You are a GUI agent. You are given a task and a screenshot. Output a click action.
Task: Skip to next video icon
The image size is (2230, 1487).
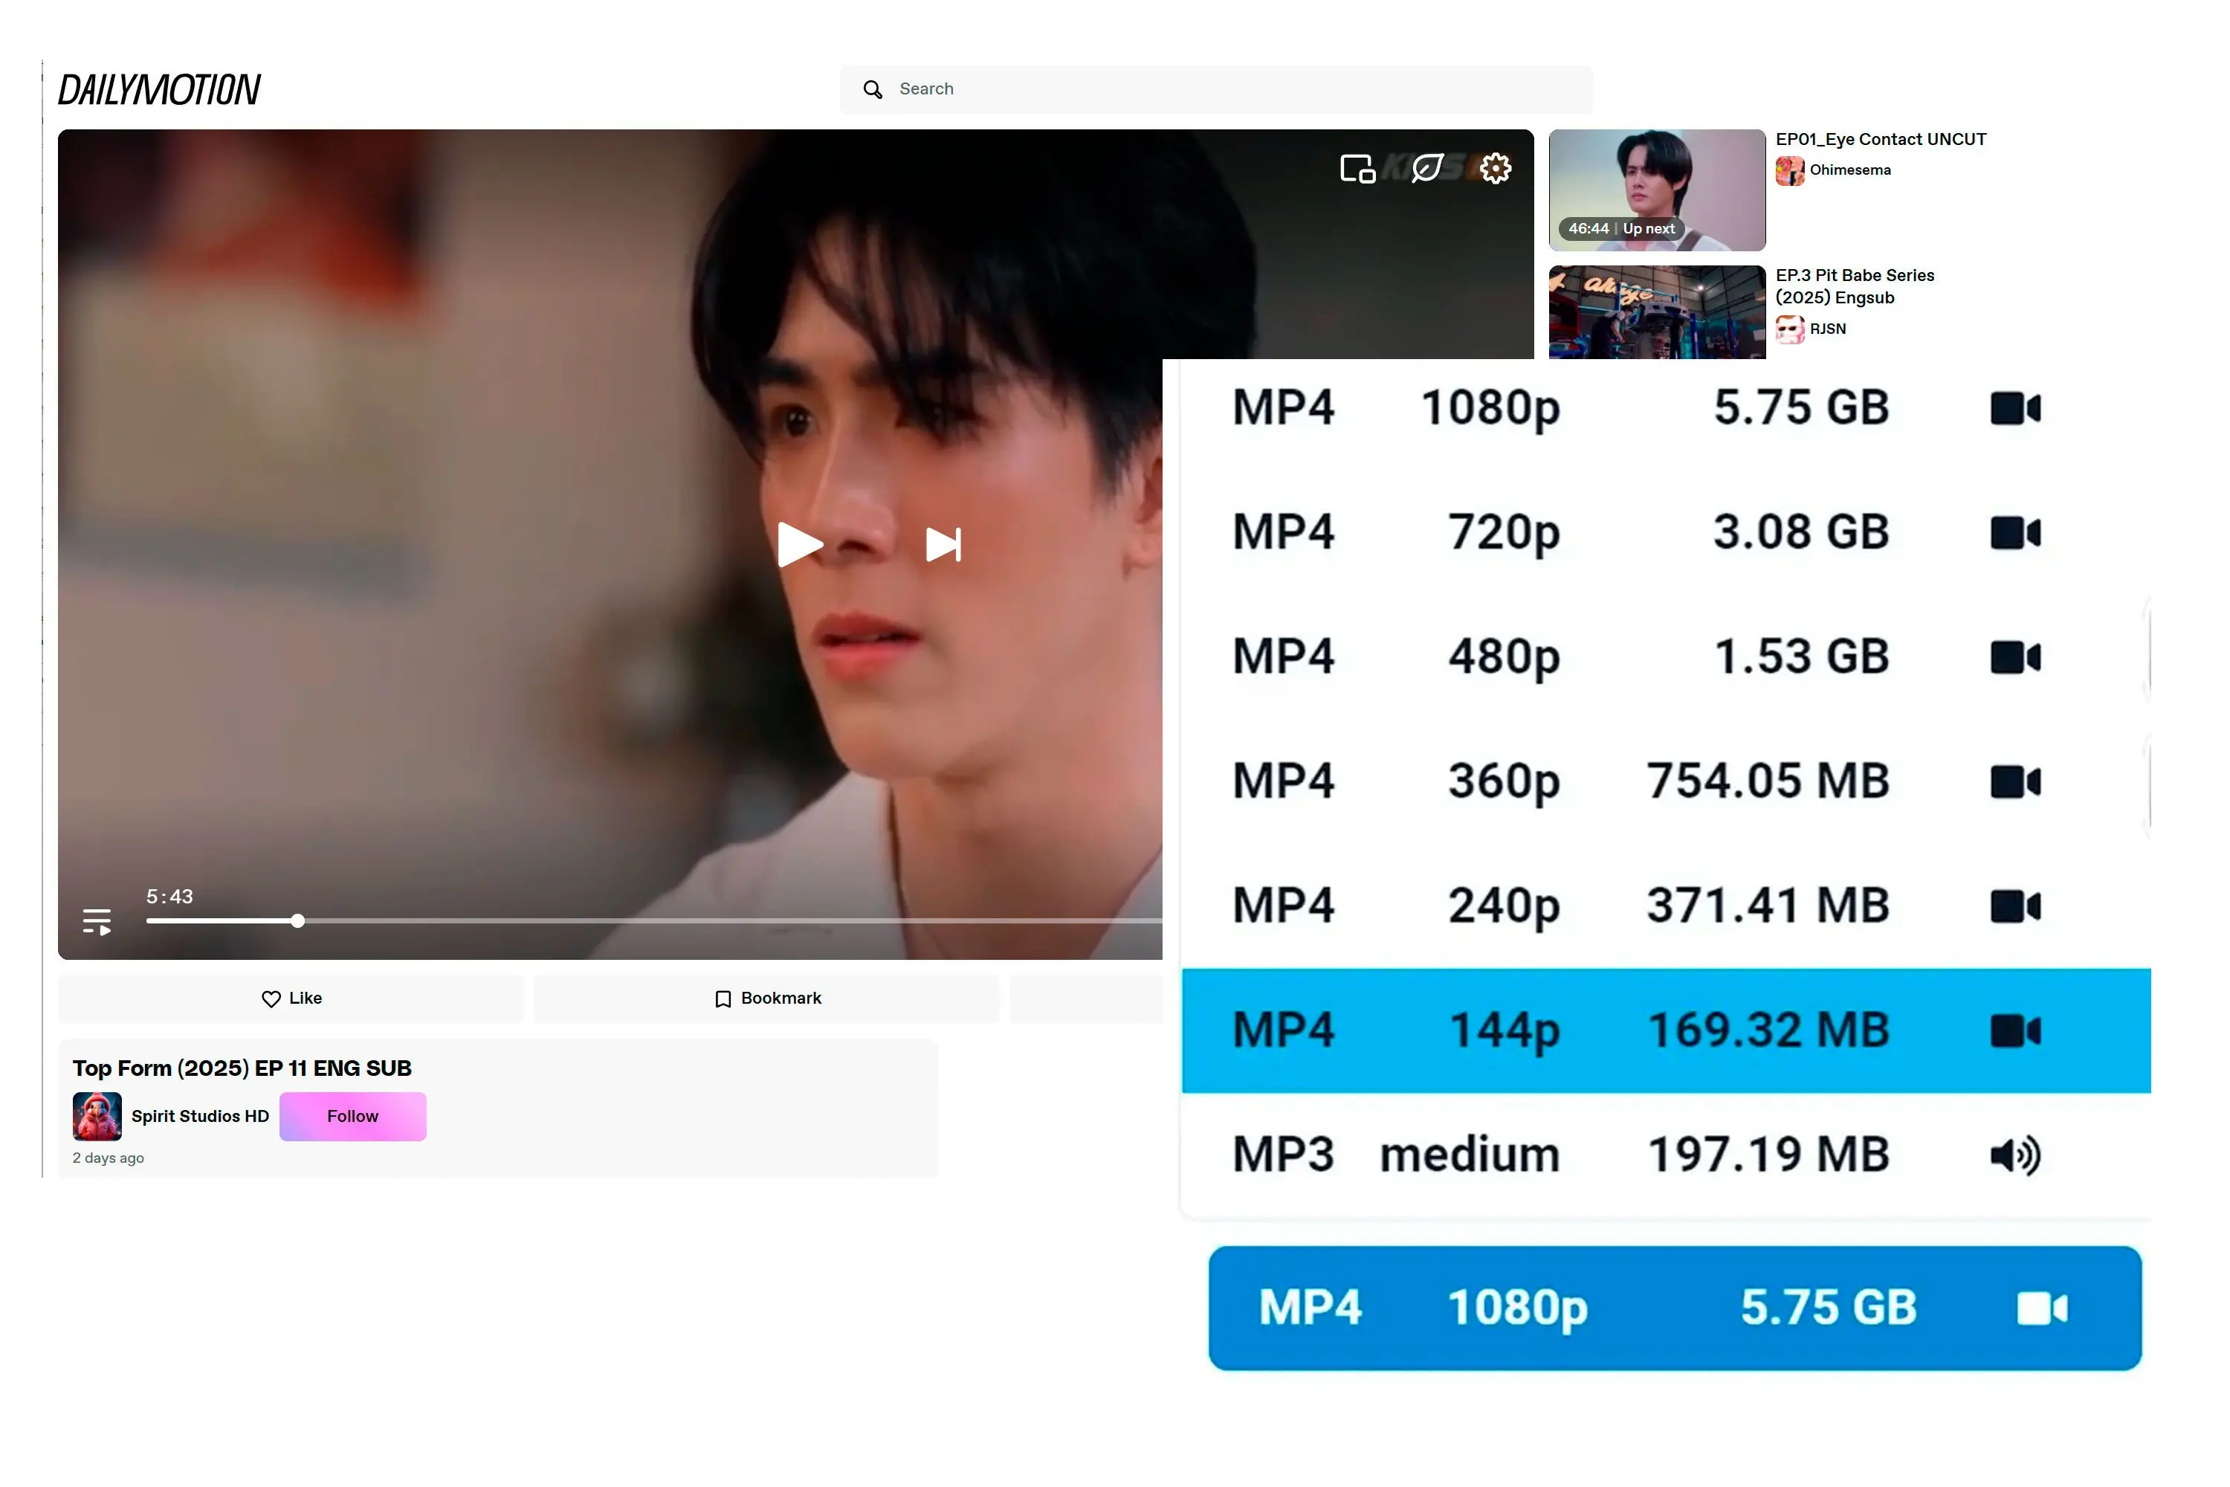(x=943, y=544)
